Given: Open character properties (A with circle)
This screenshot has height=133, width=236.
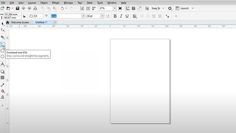Looking at the screenshot, I should 167,16.
